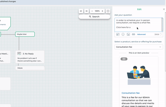Click the 3908 character counter
The height and width of the screenshot is (107, 166).
[x=157, y=34]
